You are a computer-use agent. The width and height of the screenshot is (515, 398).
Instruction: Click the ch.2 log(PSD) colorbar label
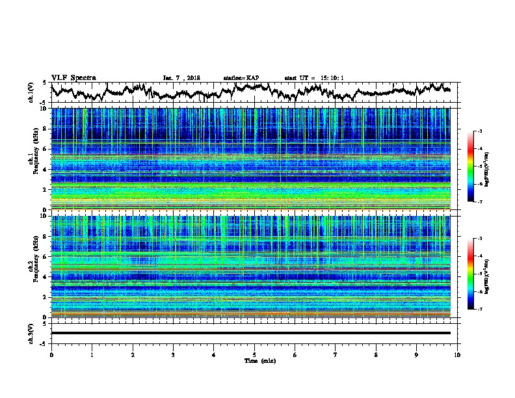point(486,276)
